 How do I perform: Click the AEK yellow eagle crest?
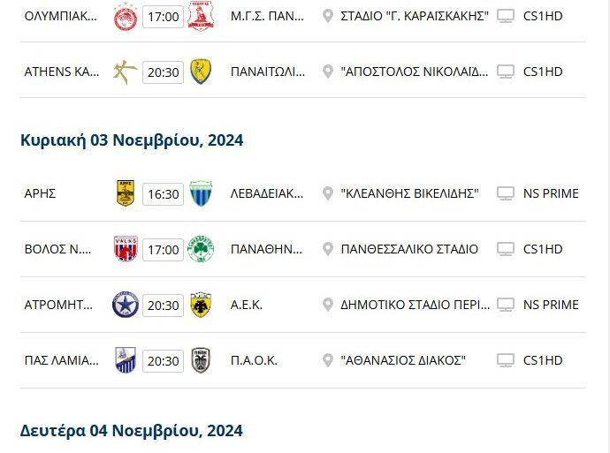[x=201, y=305]
